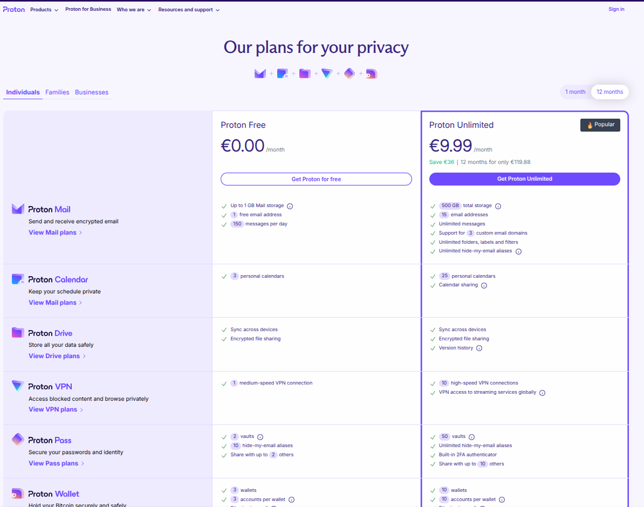Switch billing to 1 month
Viewport: 644px width, 507px height.
[575, 92]
